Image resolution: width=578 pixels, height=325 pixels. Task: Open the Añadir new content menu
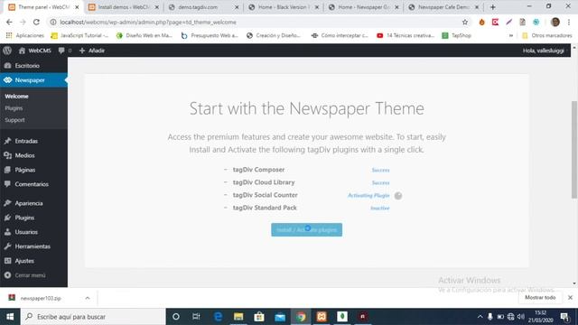(x=92, y=51)
